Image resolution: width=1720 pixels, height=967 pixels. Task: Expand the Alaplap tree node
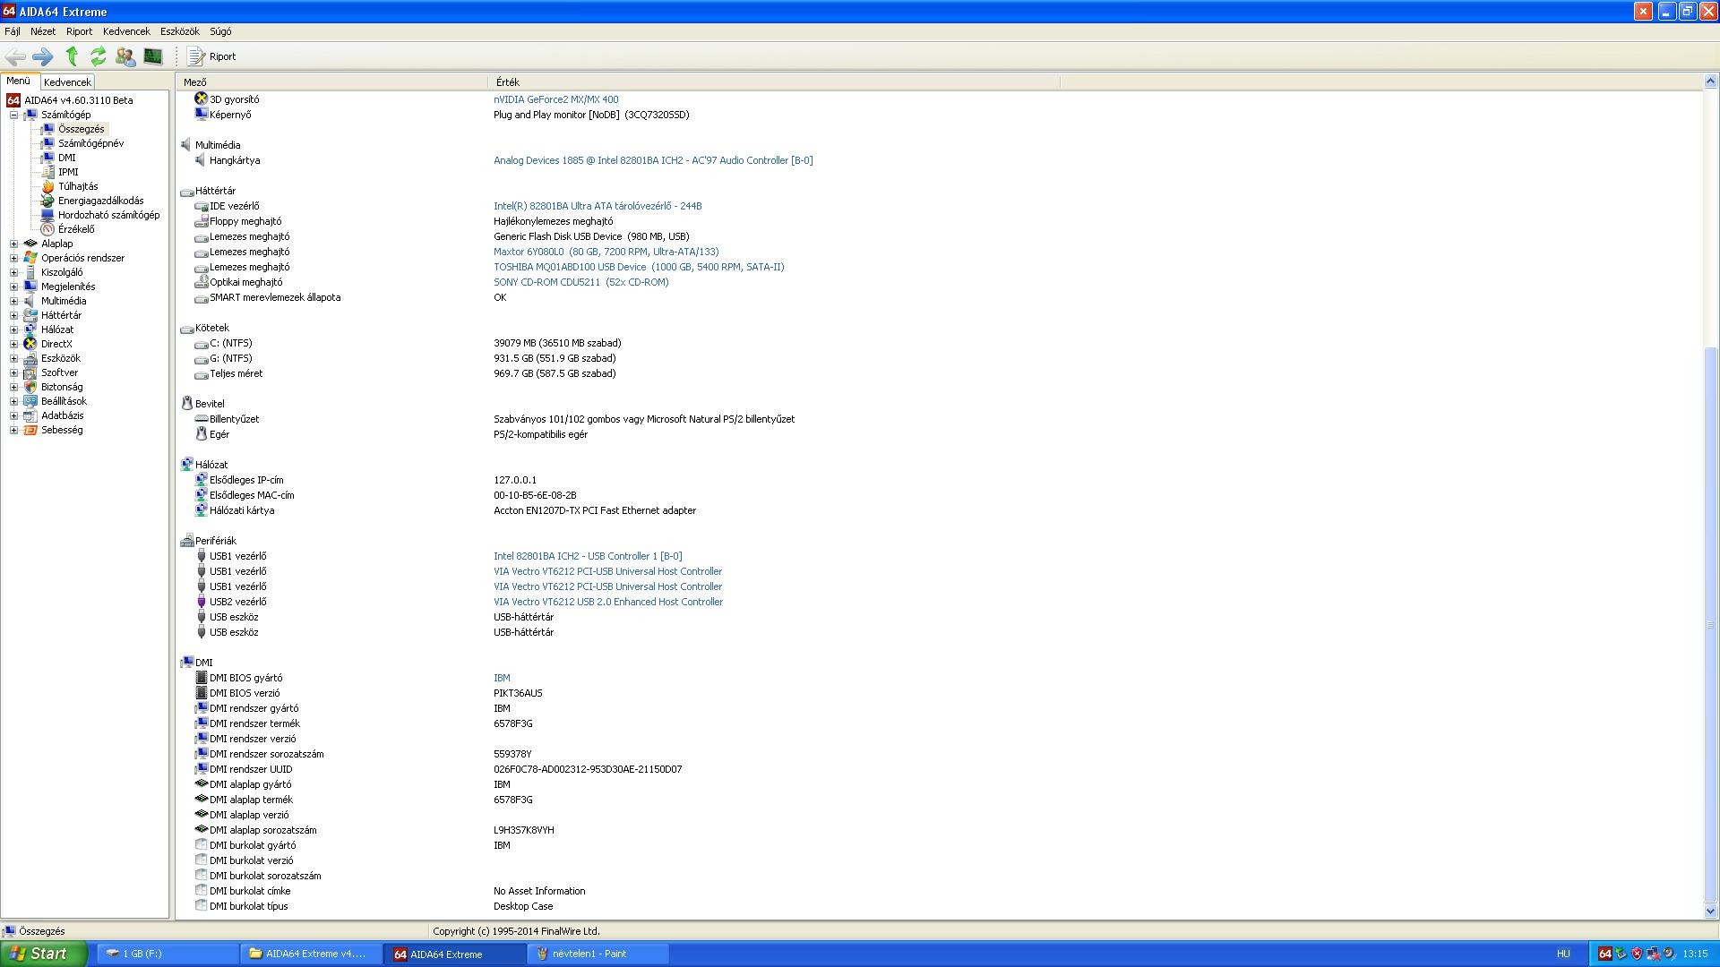click(x=13, y=244)
